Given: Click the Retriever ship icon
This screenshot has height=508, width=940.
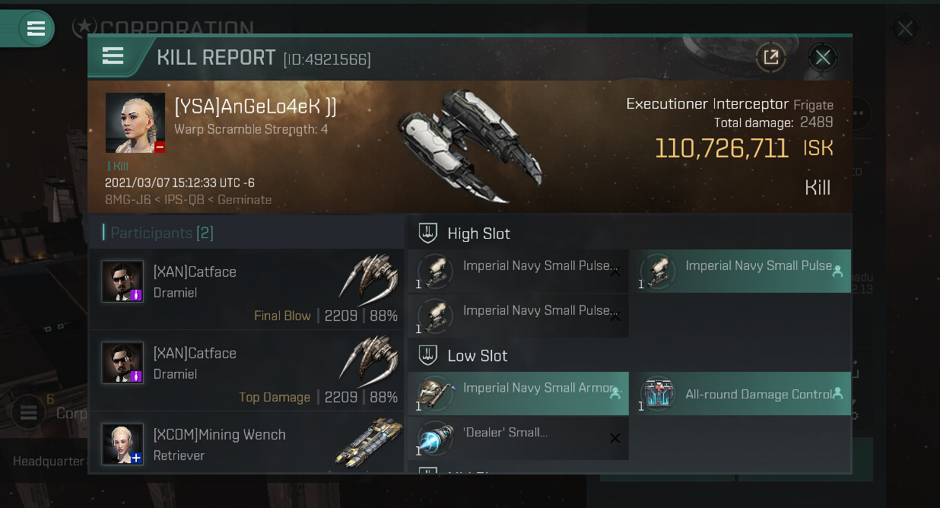Looking at the screenshot, I should 367,443.
